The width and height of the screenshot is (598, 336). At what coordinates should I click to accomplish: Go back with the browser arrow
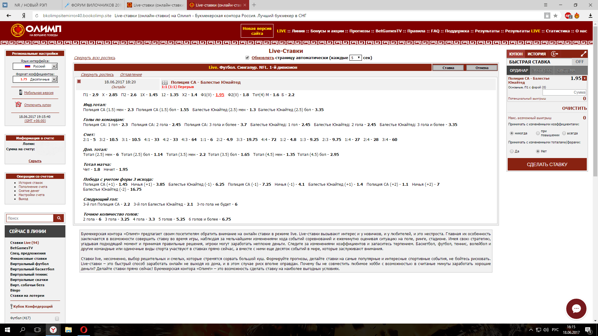tap(9, 16)
